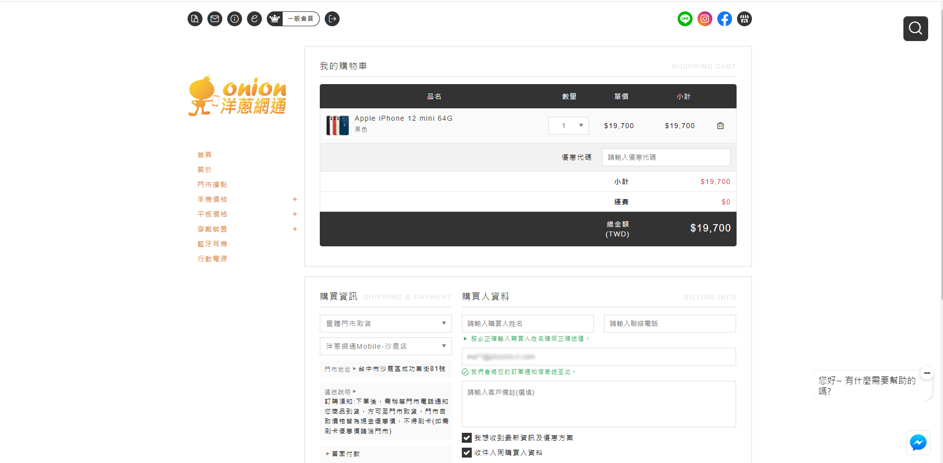Screen dimensions: 943x463
Task: Uncheck 收件人同購買人資料 checkbox
Action: click(467, 453)
